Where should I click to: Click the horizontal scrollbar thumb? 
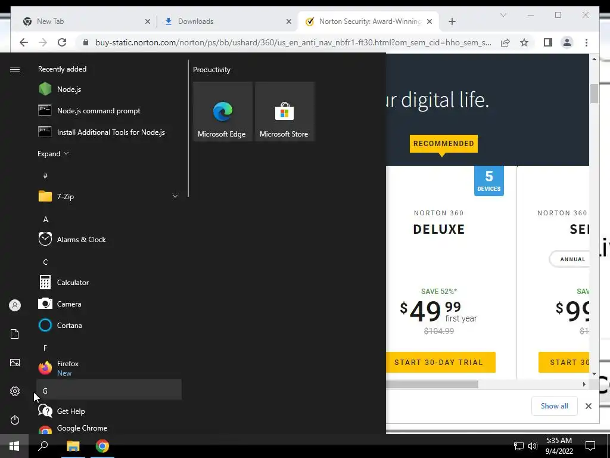[432, 384]
